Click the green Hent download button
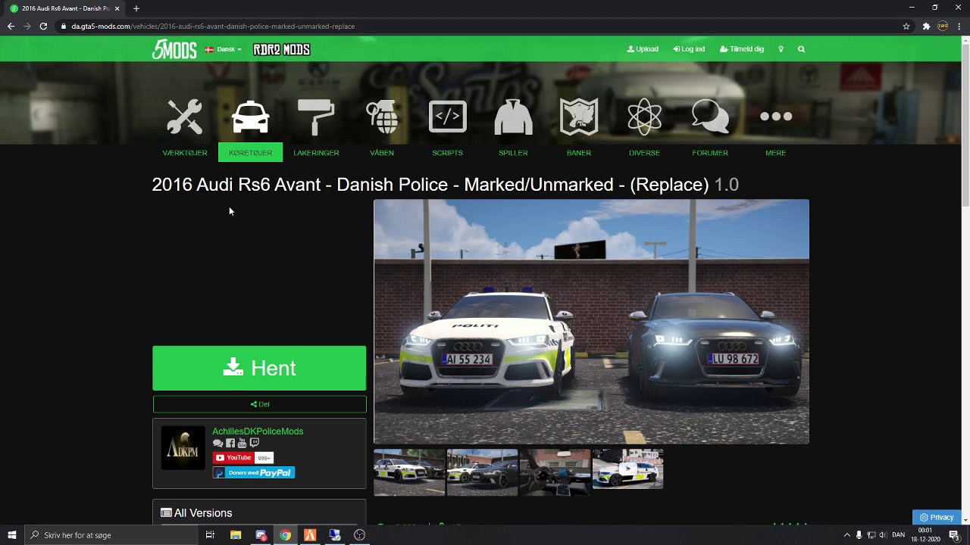970x545 pixels. [x=259, y=368]
